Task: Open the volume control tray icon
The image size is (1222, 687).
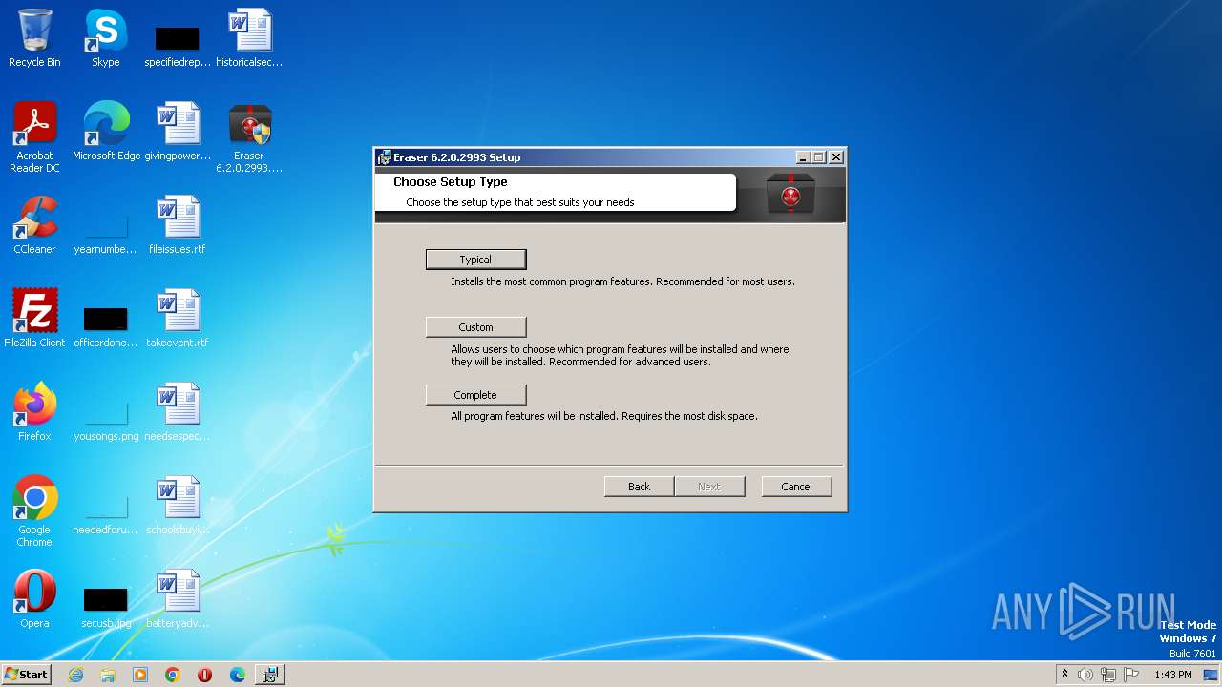Action: [x=1085, y=675]
